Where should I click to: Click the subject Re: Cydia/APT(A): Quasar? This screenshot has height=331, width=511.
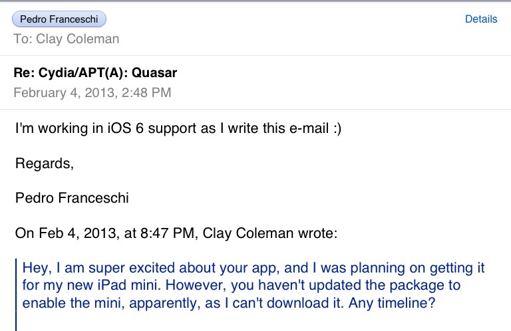pyautogui.click(x=95, y=72)
